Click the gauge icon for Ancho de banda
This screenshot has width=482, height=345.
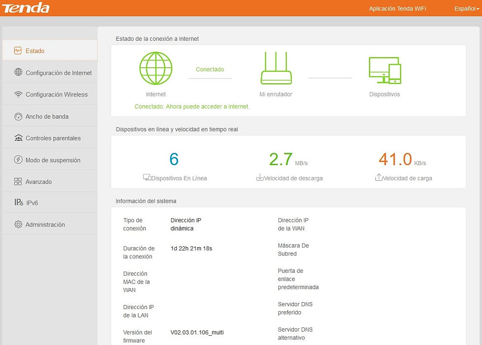[x=19, y=116]
